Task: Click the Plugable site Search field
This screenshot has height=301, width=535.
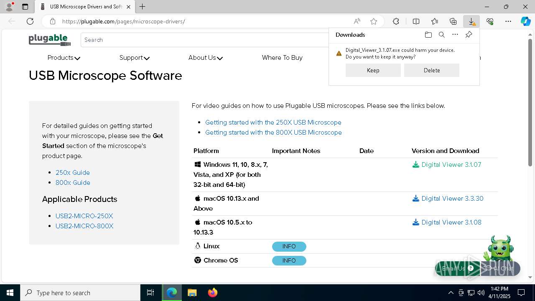Action: point(205,40)
